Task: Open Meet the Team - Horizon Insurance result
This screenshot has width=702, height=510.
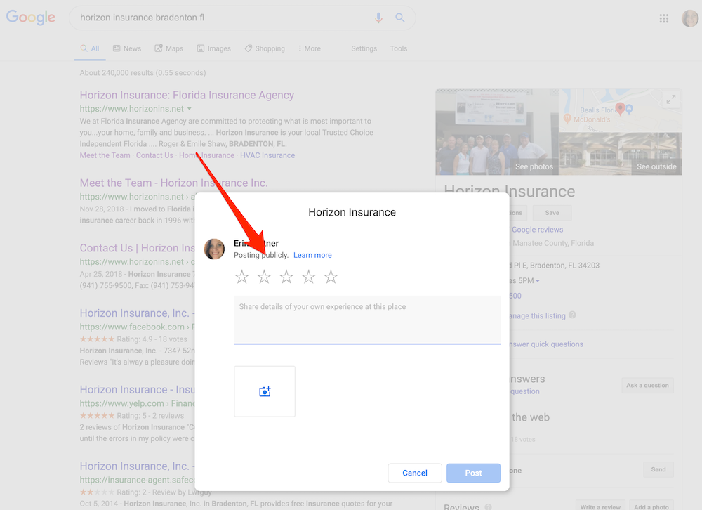Action: coord(173,183)
